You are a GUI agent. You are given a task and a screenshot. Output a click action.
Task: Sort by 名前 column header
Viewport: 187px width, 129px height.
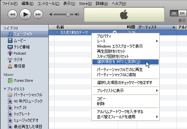86,27
